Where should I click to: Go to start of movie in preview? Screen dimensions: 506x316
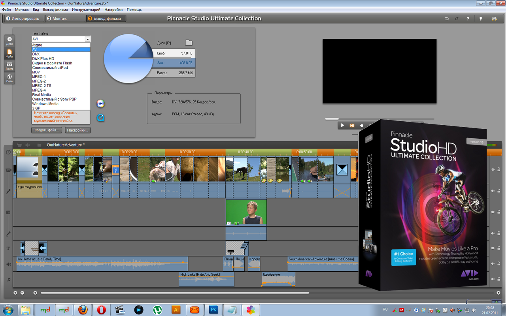pyautogui.click(x=352, y=126)
